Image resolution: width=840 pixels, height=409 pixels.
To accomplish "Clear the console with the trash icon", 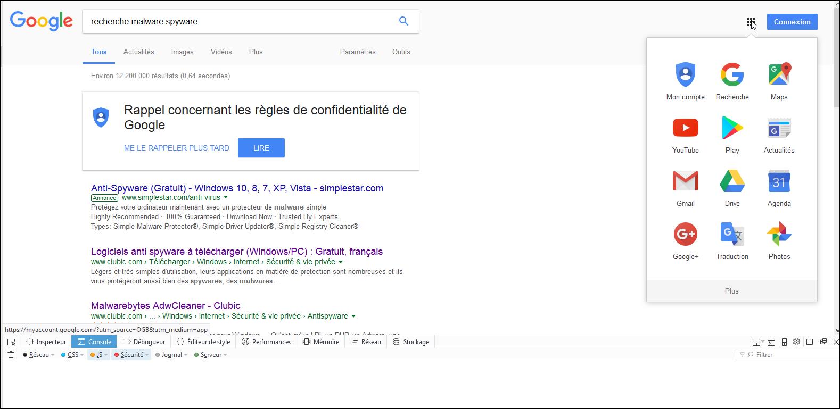I will tap(11, 355).
